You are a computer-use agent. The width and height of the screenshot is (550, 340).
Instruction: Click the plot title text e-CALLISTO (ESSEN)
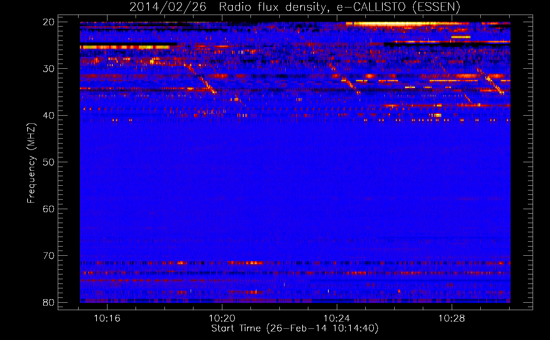398,7
